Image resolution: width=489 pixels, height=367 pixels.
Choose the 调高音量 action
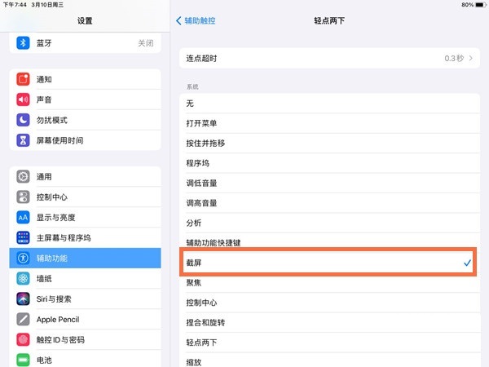pos(326,203)
